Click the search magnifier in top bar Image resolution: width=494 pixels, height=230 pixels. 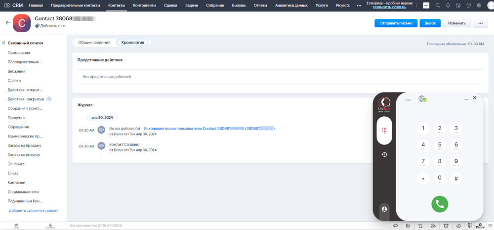(x=438, y=5)
